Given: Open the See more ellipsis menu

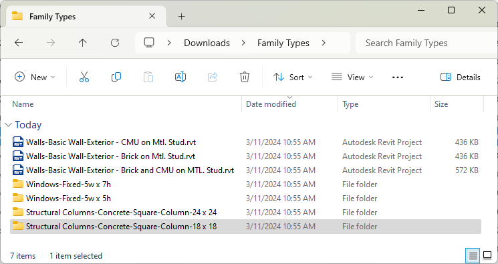Looking at the screenshot, I should [397, 78].
